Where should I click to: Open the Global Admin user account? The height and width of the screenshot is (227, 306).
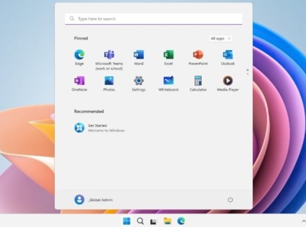click(93, 200)
